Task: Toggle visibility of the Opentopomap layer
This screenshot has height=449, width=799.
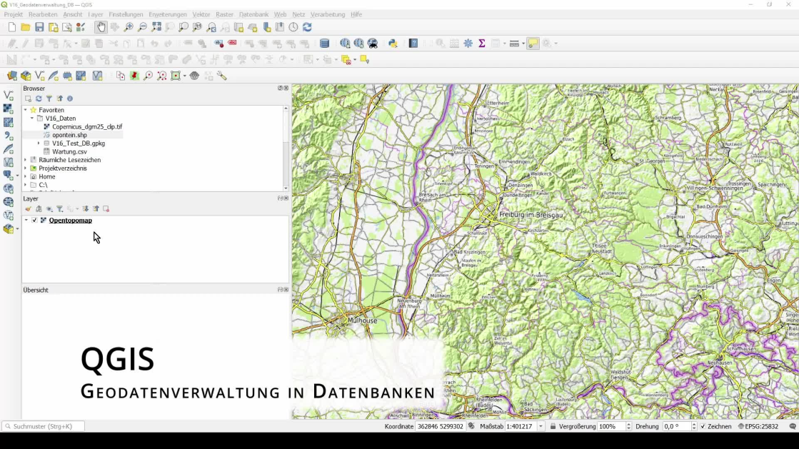Action: pos(34,220)
